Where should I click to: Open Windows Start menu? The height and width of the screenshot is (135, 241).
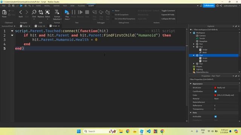pos(79,131)
